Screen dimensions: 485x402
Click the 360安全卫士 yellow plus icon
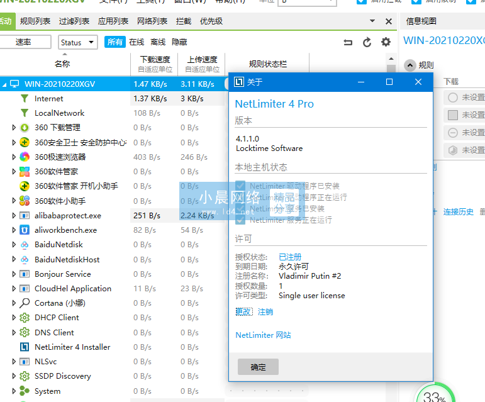tap(24, 142)
